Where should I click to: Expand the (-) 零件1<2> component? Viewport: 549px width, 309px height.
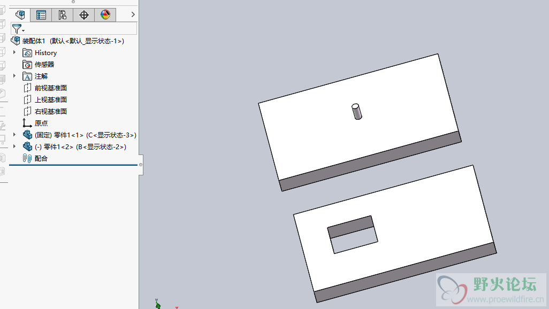(14, 146)
